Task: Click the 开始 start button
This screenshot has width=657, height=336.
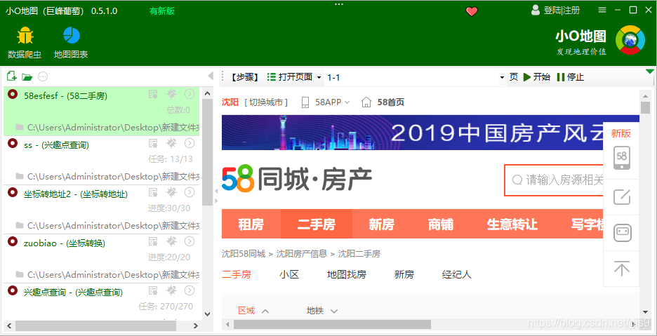Action: pyautogui.click(x=537, y=77)
